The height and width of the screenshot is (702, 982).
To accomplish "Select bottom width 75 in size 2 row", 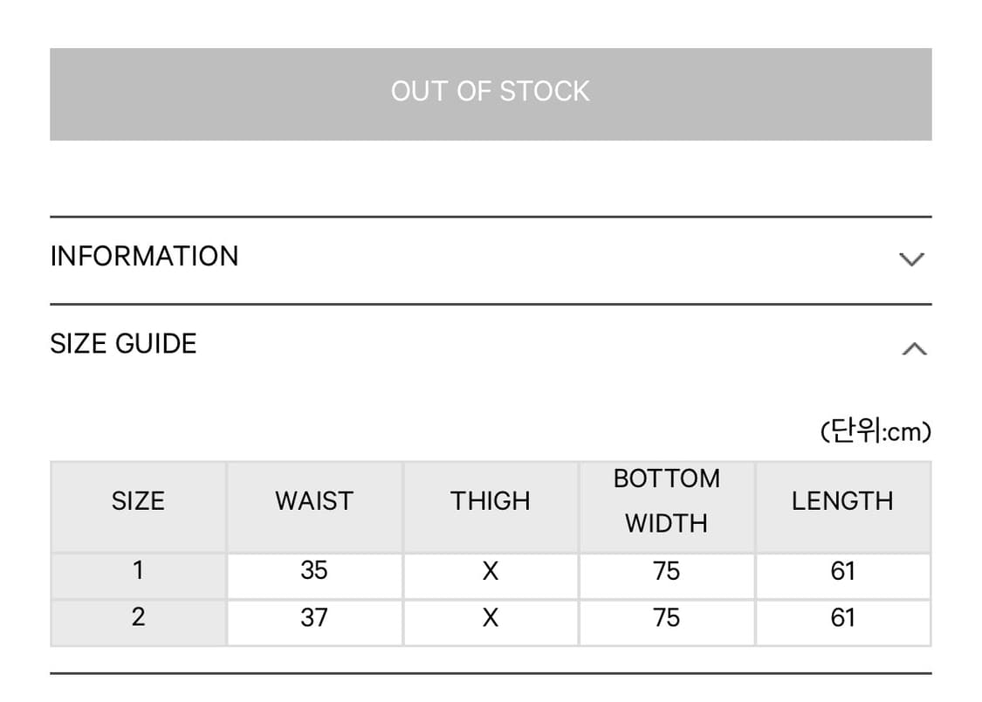I will click(667, 618).
